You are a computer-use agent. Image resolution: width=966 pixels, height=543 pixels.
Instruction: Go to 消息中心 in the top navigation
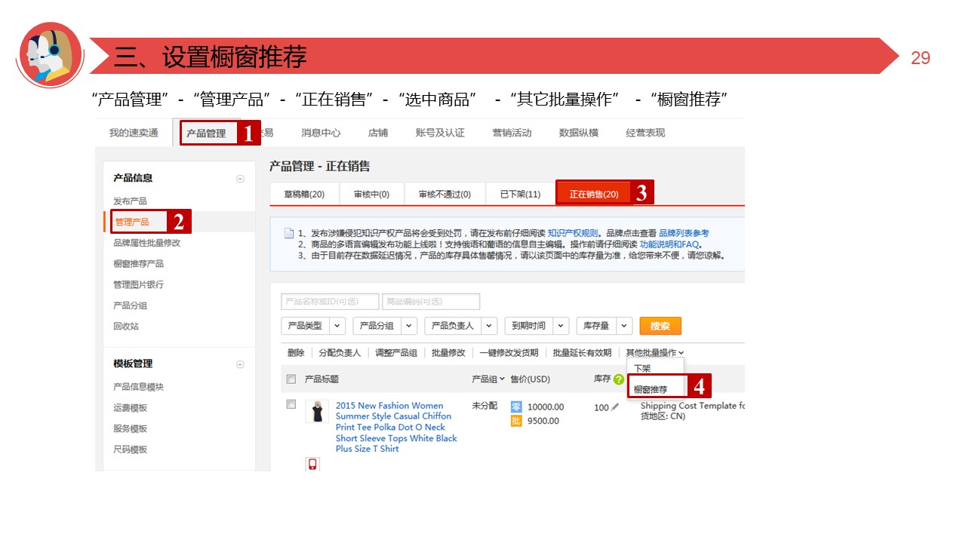(x=321, y=133)
